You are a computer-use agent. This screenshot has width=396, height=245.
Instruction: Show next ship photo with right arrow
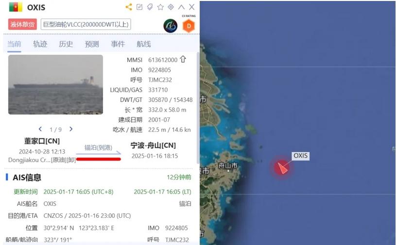[x=71, y=129]
